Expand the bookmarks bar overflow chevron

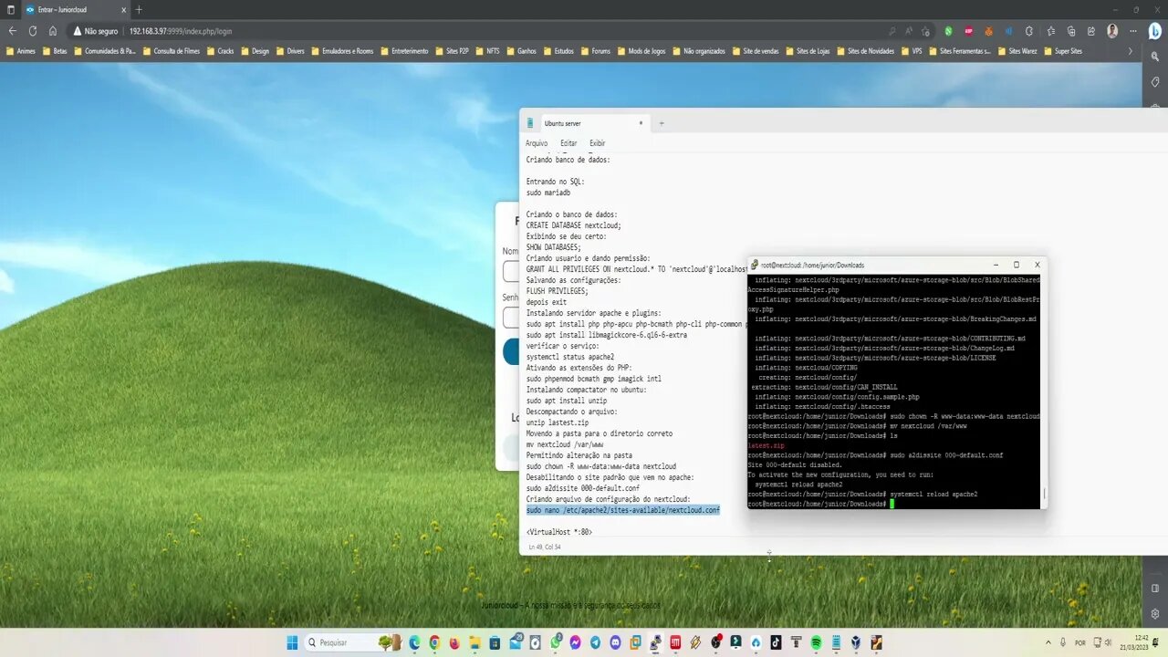click(1130, 51)
